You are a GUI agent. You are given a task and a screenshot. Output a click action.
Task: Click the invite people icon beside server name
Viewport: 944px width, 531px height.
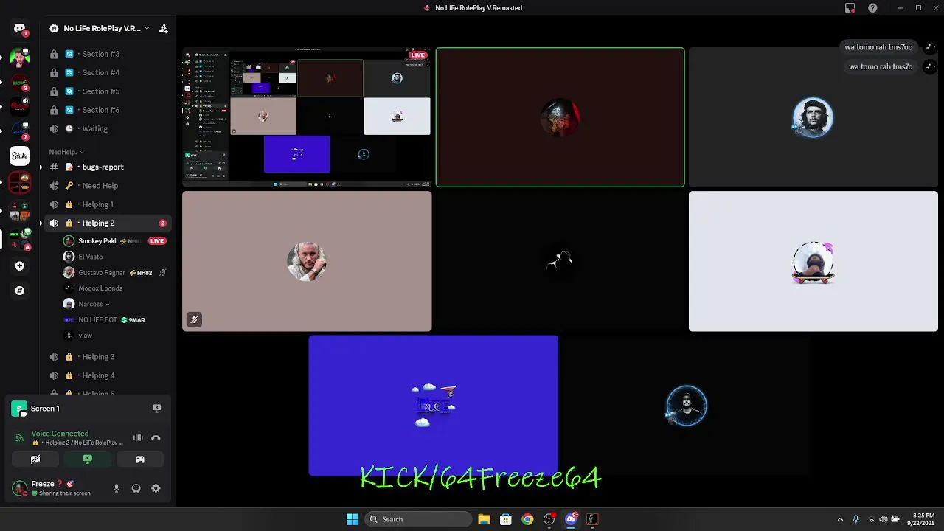(x=163, y=28)
